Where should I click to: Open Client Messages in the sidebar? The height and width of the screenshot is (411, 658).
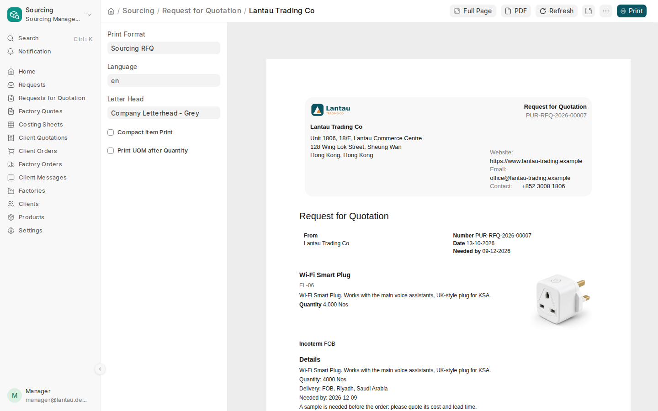point(50,178)
